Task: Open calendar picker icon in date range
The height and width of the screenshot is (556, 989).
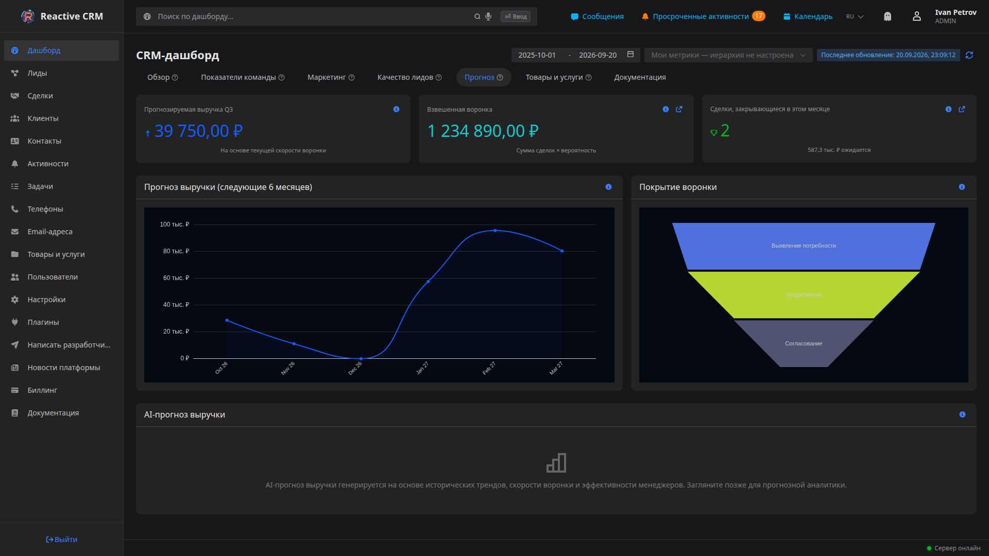Action: pos(630,55)
